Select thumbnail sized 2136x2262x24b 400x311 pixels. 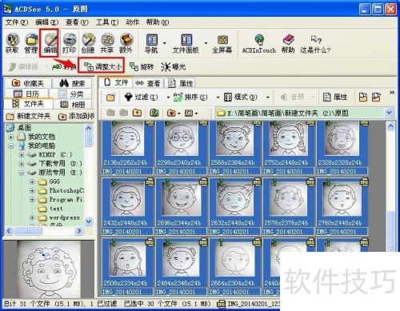pyautogui.click(x=127, y=148)
